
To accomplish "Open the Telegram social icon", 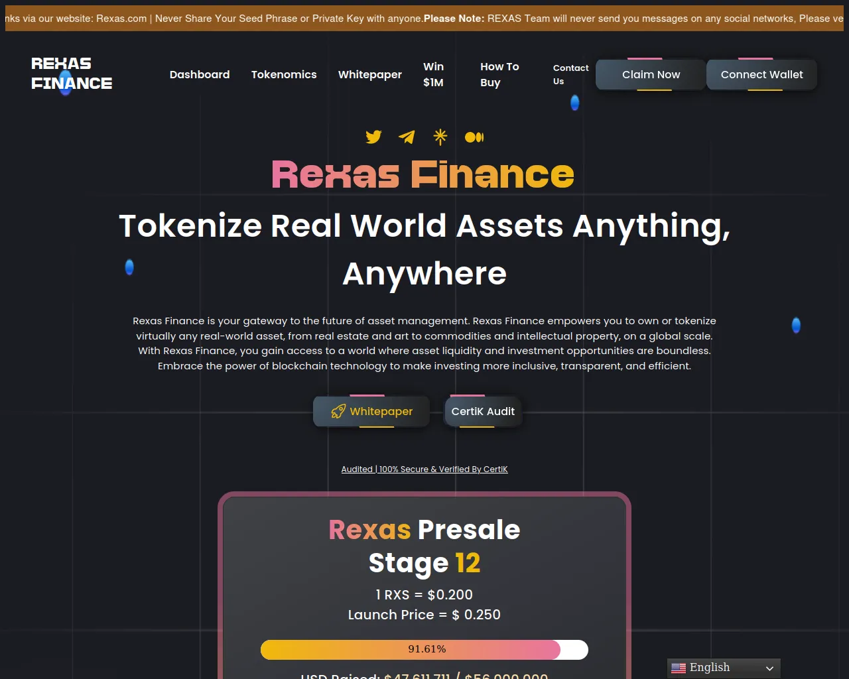I will tap(407, 137).
